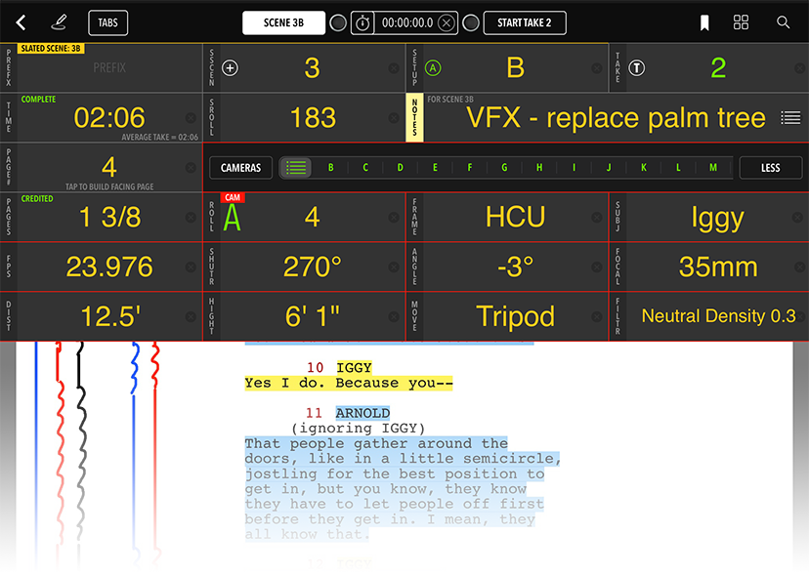The width and height of the screenshot is (809, 575).
Task: Open notes list menu icon
Action: click(x=789, y=118)
